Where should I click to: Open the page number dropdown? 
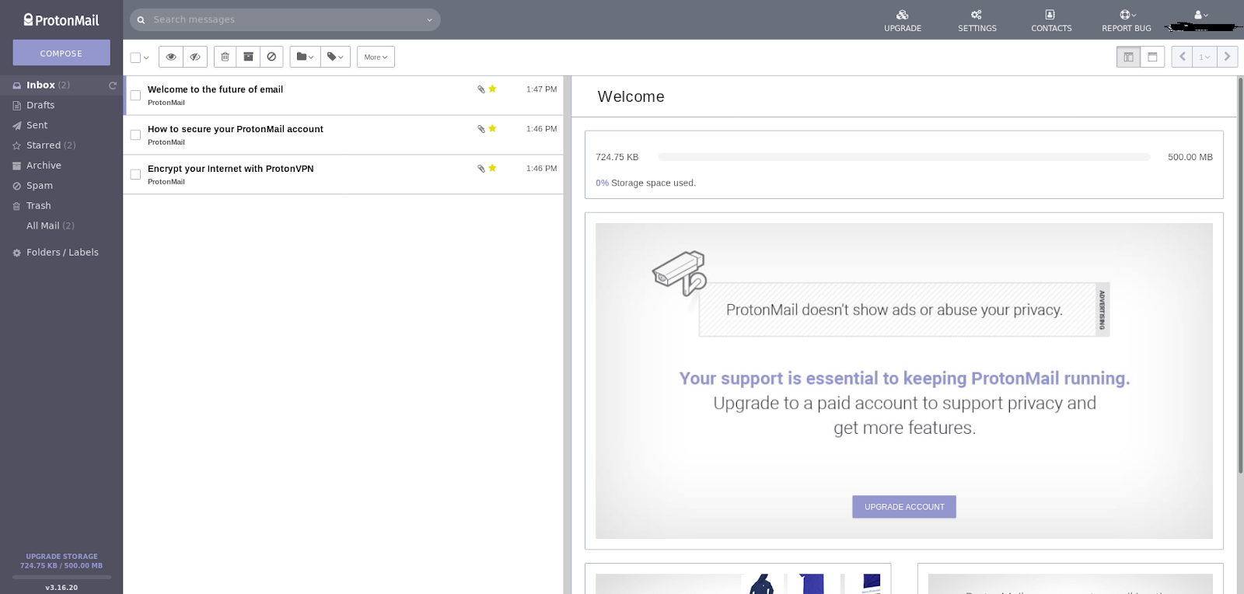tap(1204, 57)
